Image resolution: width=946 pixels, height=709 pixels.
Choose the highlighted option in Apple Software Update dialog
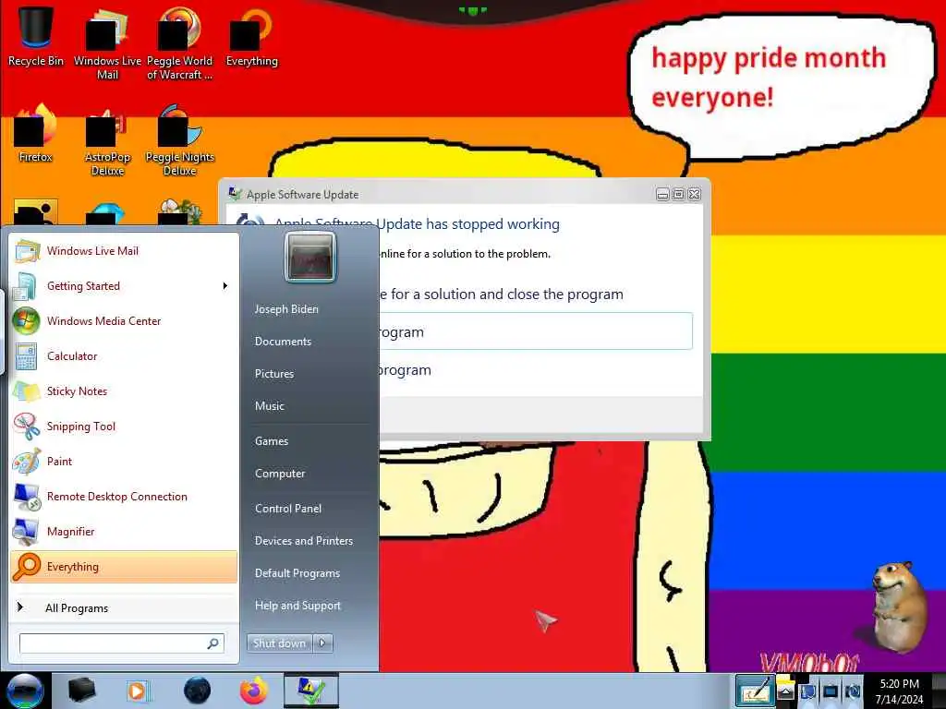(536, 331)
